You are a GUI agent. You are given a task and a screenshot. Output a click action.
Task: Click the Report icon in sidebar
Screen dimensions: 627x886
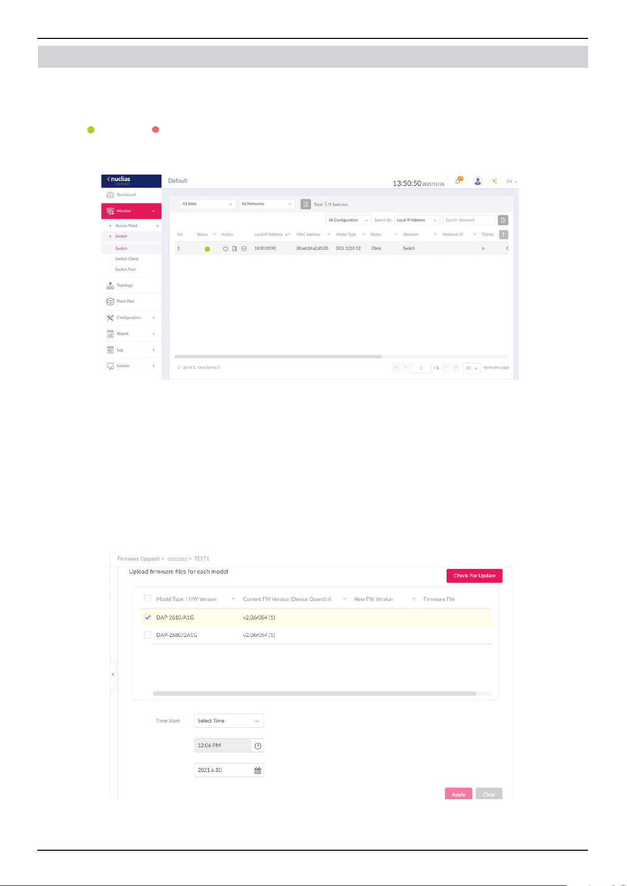[110, 334]
